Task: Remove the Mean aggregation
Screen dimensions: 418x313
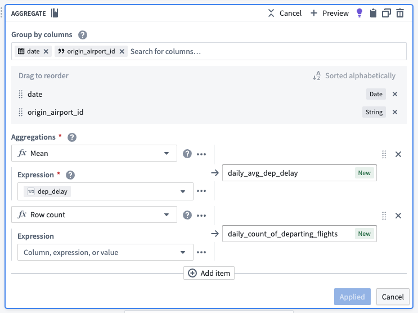Action: pos(398,154)
